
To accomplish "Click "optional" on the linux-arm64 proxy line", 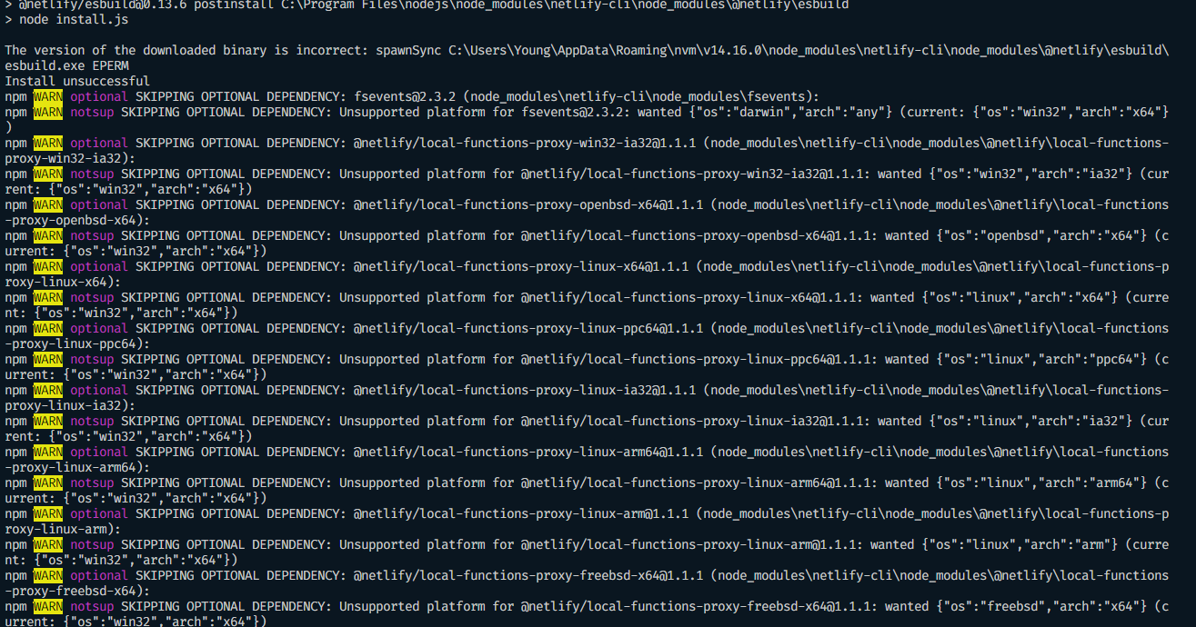I will [x=99, y=452].
